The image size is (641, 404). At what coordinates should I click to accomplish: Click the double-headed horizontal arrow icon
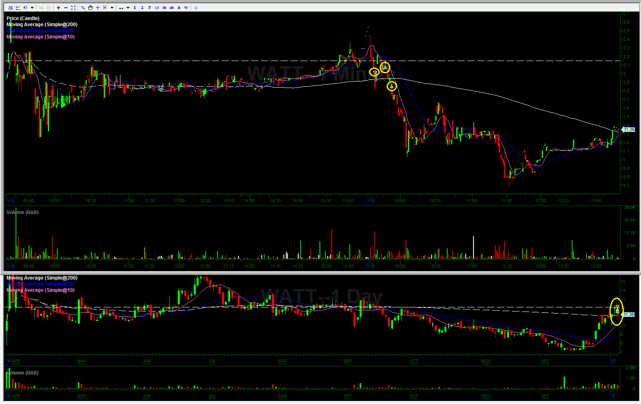(121, 8)
